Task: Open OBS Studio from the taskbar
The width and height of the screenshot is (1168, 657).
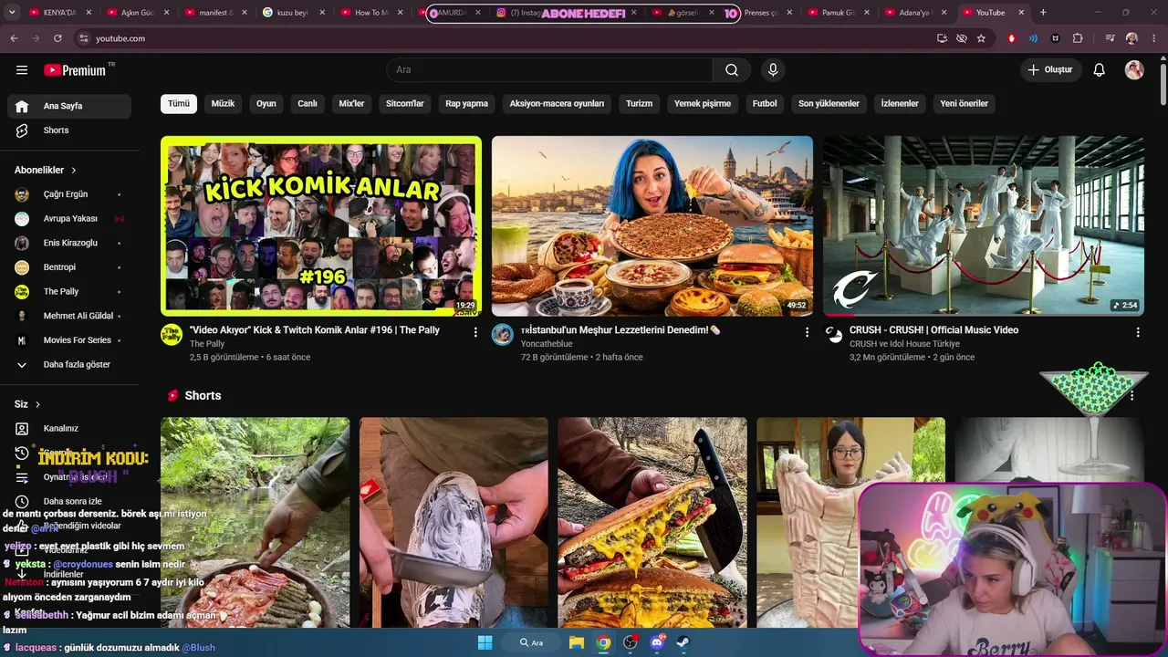Action: (x=630, y=642)
